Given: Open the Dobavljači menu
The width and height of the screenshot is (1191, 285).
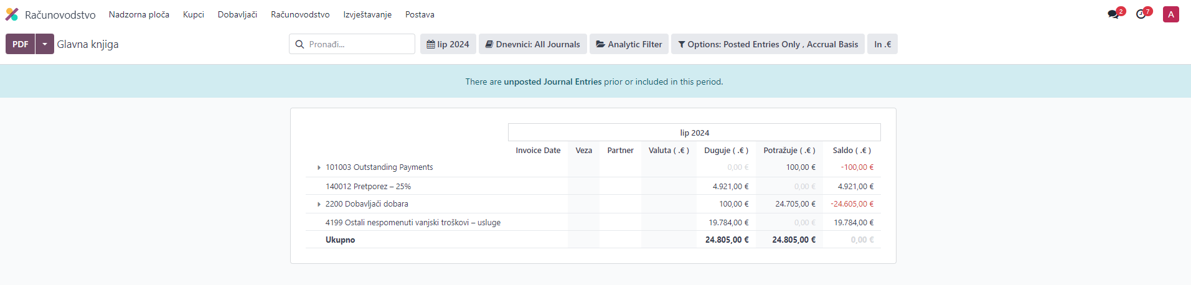Looking at the screenshot, I should [237, 14].
